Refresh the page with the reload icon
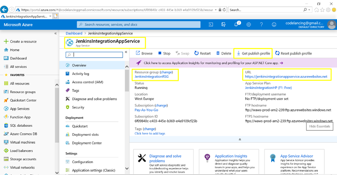Screen dimensions: 337x175 point(224,10)
